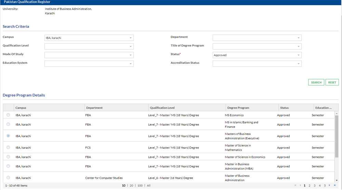Select Master of Science in Mathematics radio
The image size is (342, 190).
(8, 148)
